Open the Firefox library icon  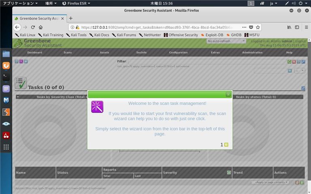pyautogui.click(x=289, y=27)
